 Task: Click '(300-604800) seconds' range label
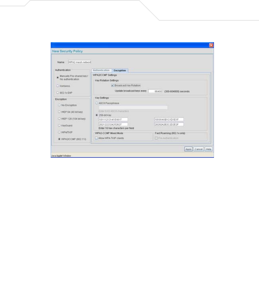177,91
